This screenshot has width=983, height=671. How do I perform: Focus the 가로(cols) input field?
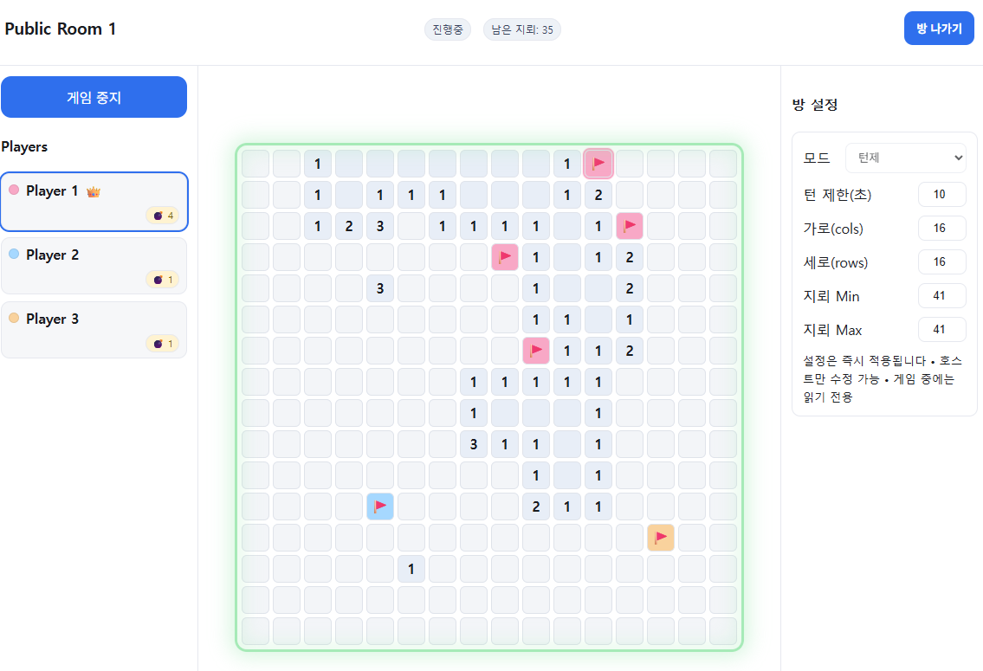pyautogui.click(x=941, y=228)
